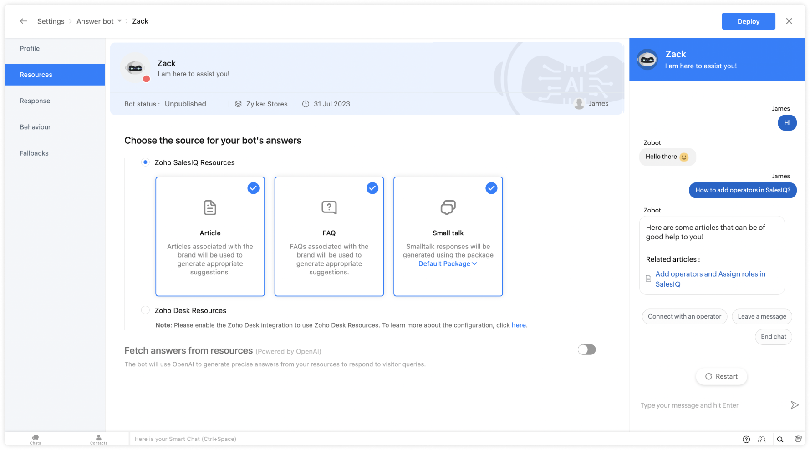Click the 'Choose the source for your bot's answers' heading
810x450 pixels.
pos(213,140)
